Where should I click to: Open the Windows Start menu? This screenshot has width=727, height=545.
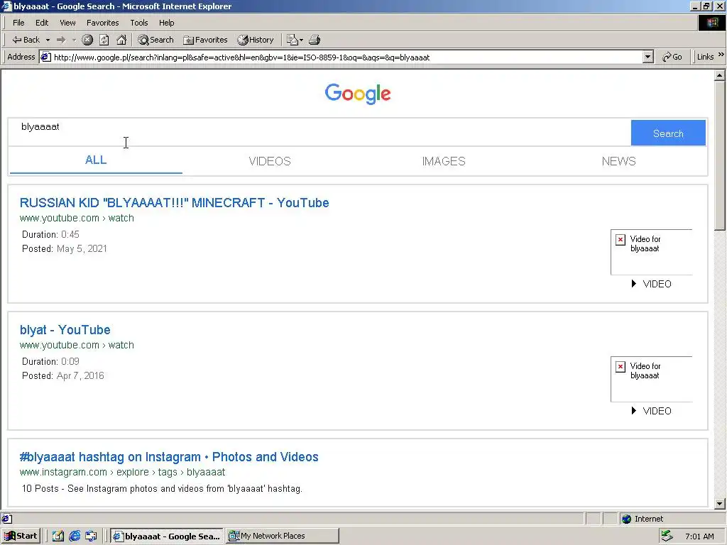(x=21, y=536)
